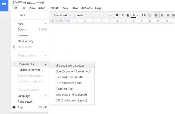
Task: Open the View menu
Action: click(32, 8)
